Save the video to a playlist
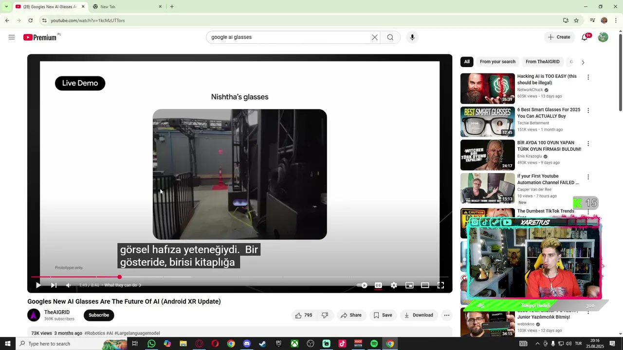Screen dimensions: 623x350 coord(383,315)
